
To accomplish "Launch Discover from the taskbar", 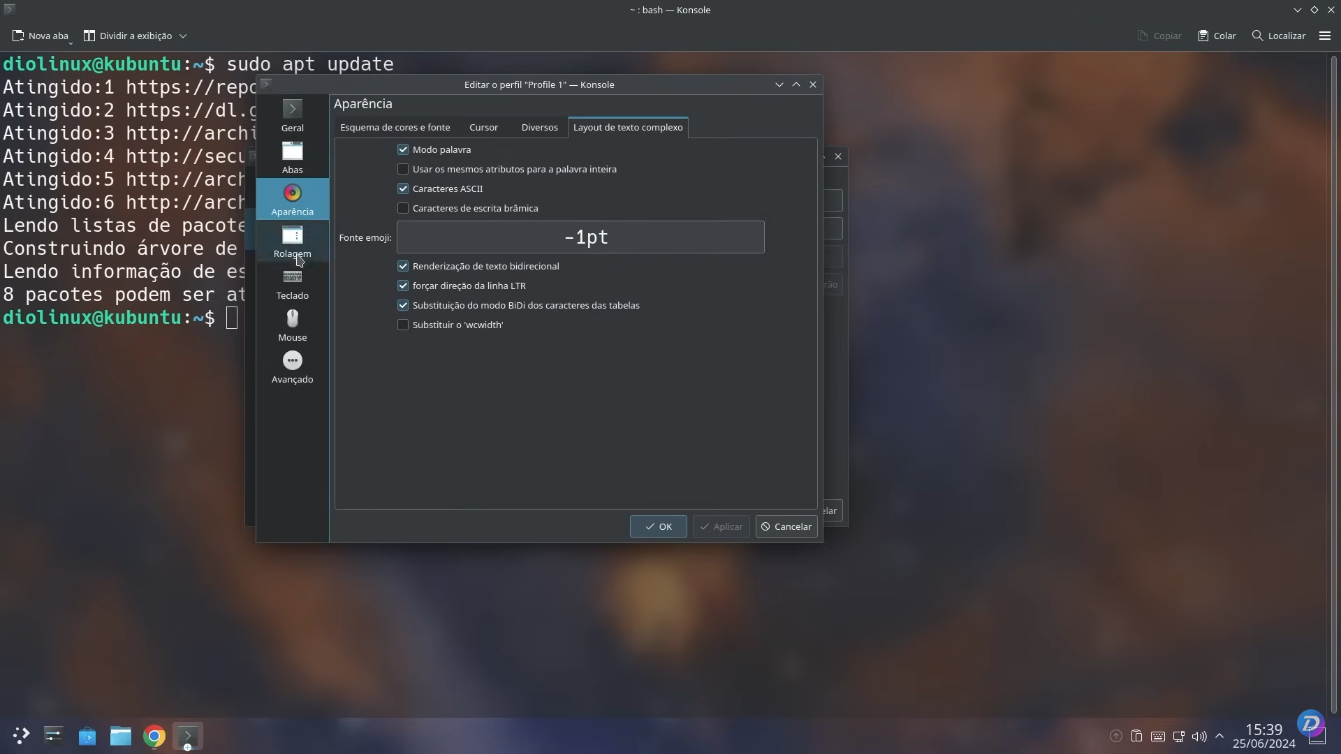I will (87, 736).
